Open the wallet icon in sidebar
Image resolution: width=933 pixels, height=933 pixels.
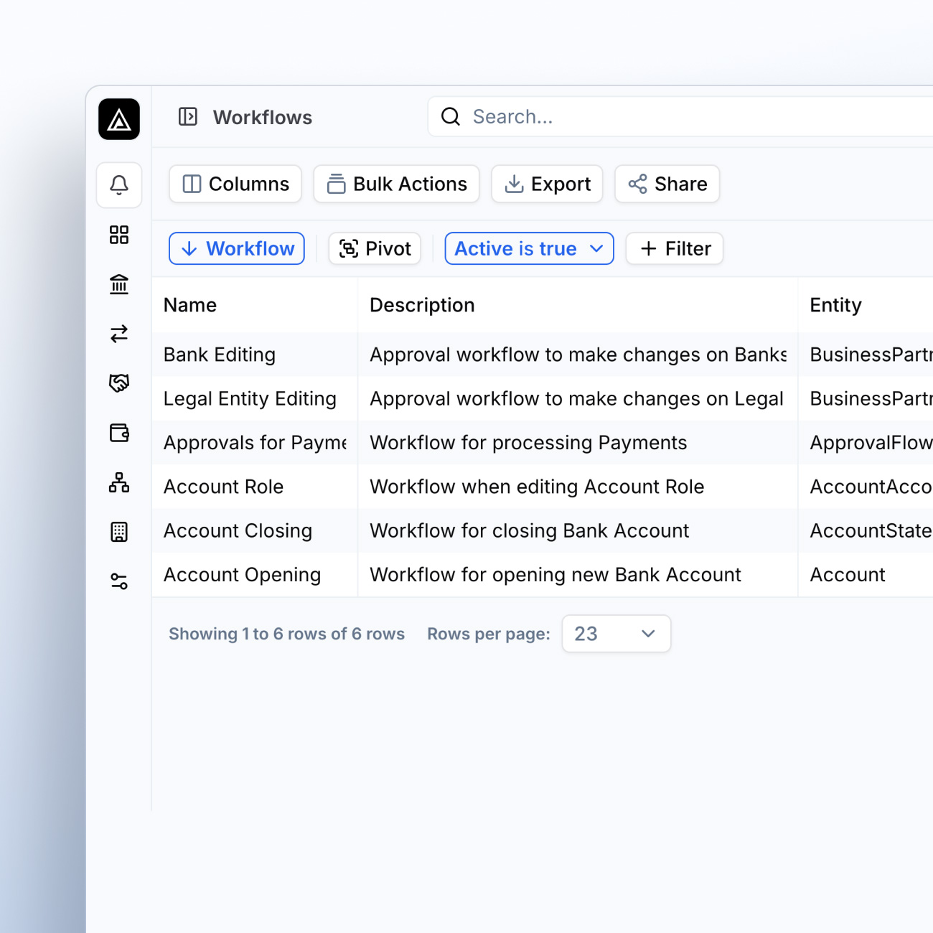click(119, 433)
